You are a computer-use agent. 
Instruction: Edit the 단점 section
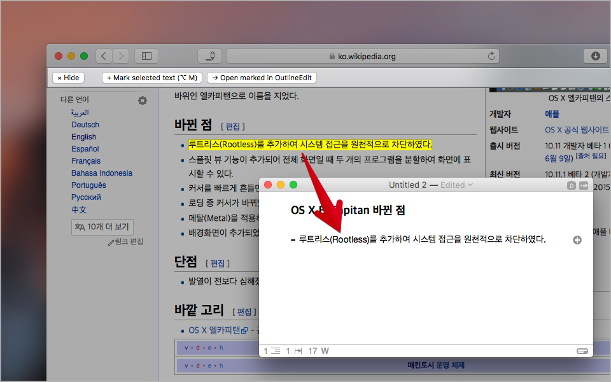coord(218,264)
